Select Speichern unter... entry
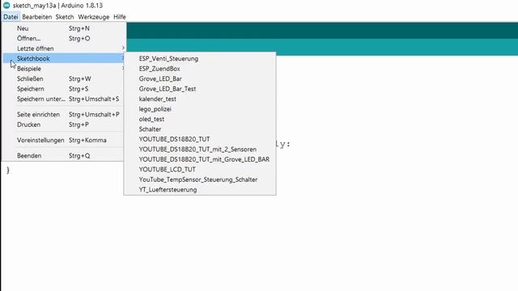 pyautogui.click(x=64, y=99)
